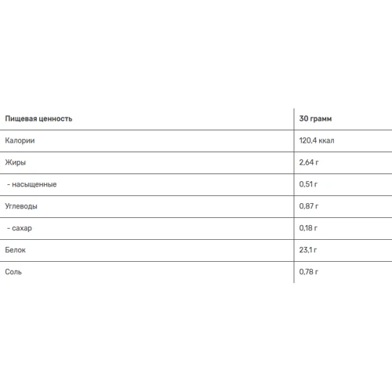The height and width of the screenshot is (392, 392).
Task: Click the '- насыщенные' sub-row label
Action: [31, 184]
